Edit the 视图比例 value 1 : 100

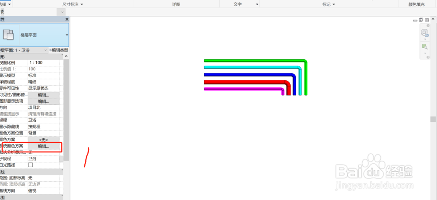[43, 63]
